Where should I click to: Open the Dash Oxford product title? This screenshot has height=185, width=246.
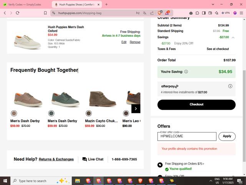(x=66, y=29)
